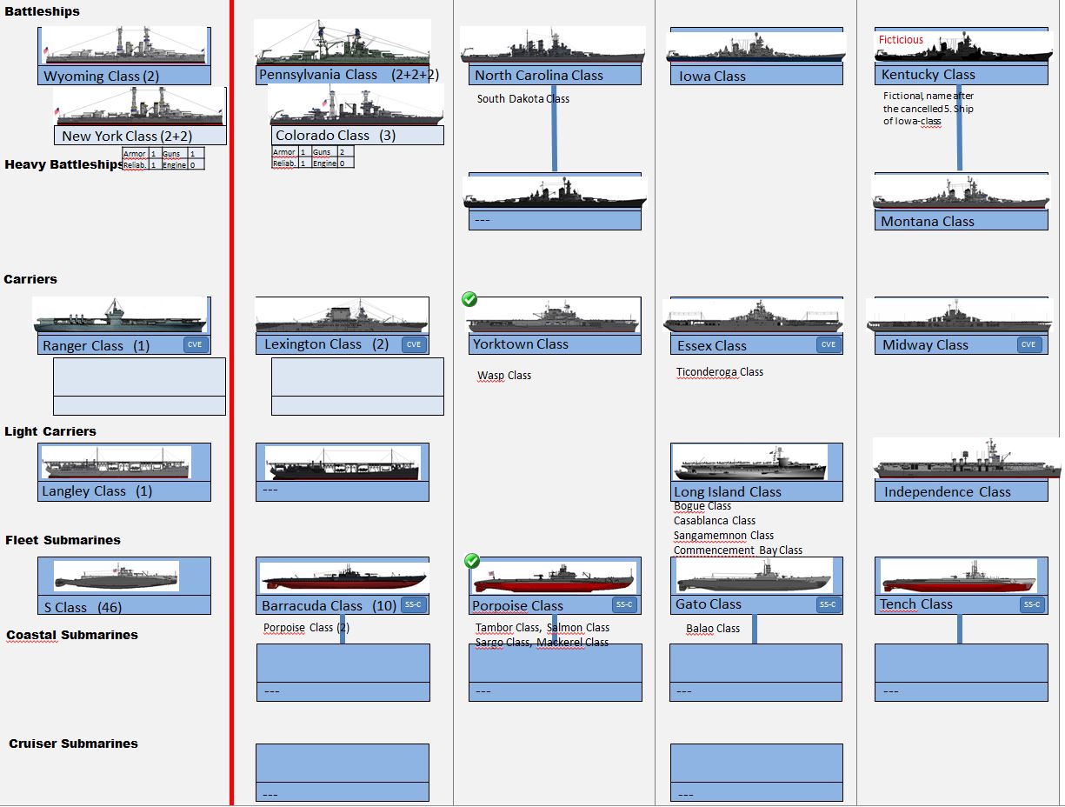Image resolution: width=1065 pixels, height=807 pixels.
Task: Click the CVE badge on Midway Class
Action: click(1028, 344)
